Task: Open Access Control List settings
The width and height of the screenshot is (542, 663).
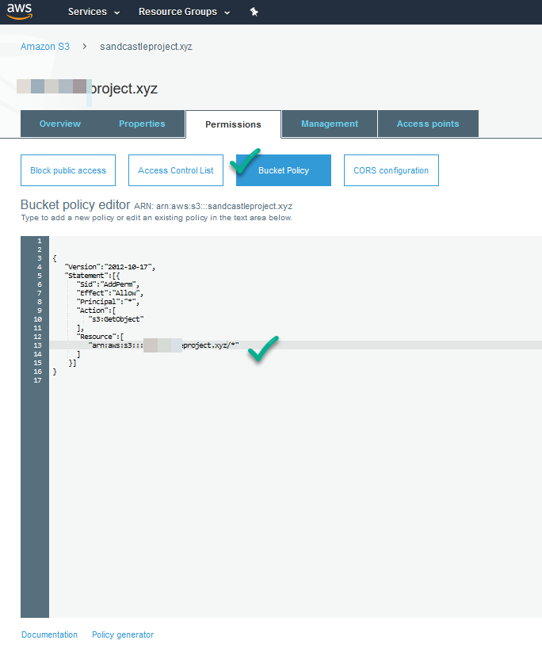Action: pos(176,170)
